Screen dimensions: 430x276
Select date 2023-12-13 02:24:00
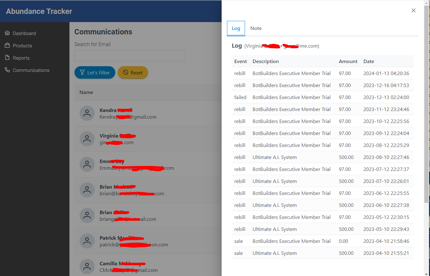pos(386,97)
